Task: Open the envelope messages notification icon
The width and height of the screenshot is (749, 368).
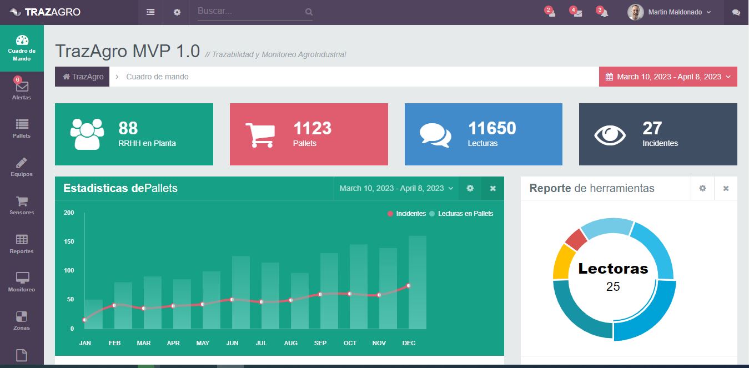Action: (x=577, y=13)
